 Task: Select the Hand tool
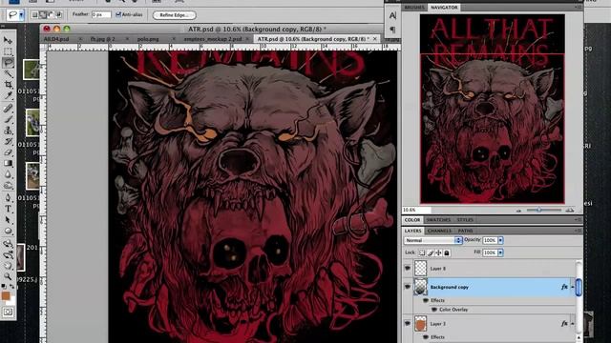point(8,266)
